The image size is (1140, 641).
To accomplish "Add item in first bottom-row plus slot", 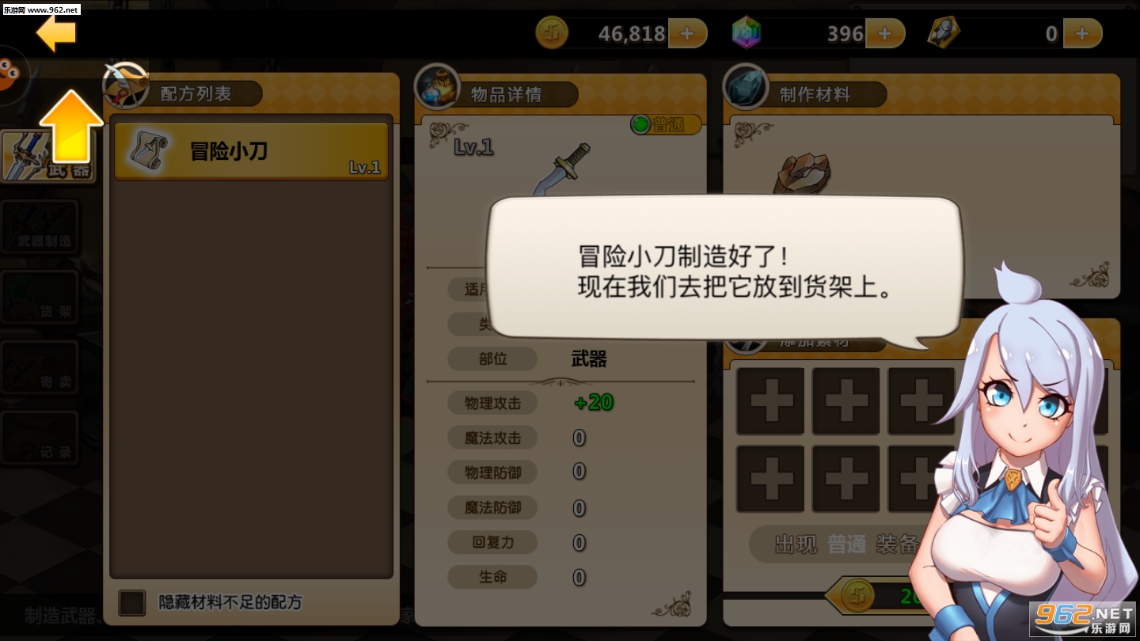I will 770,479.
